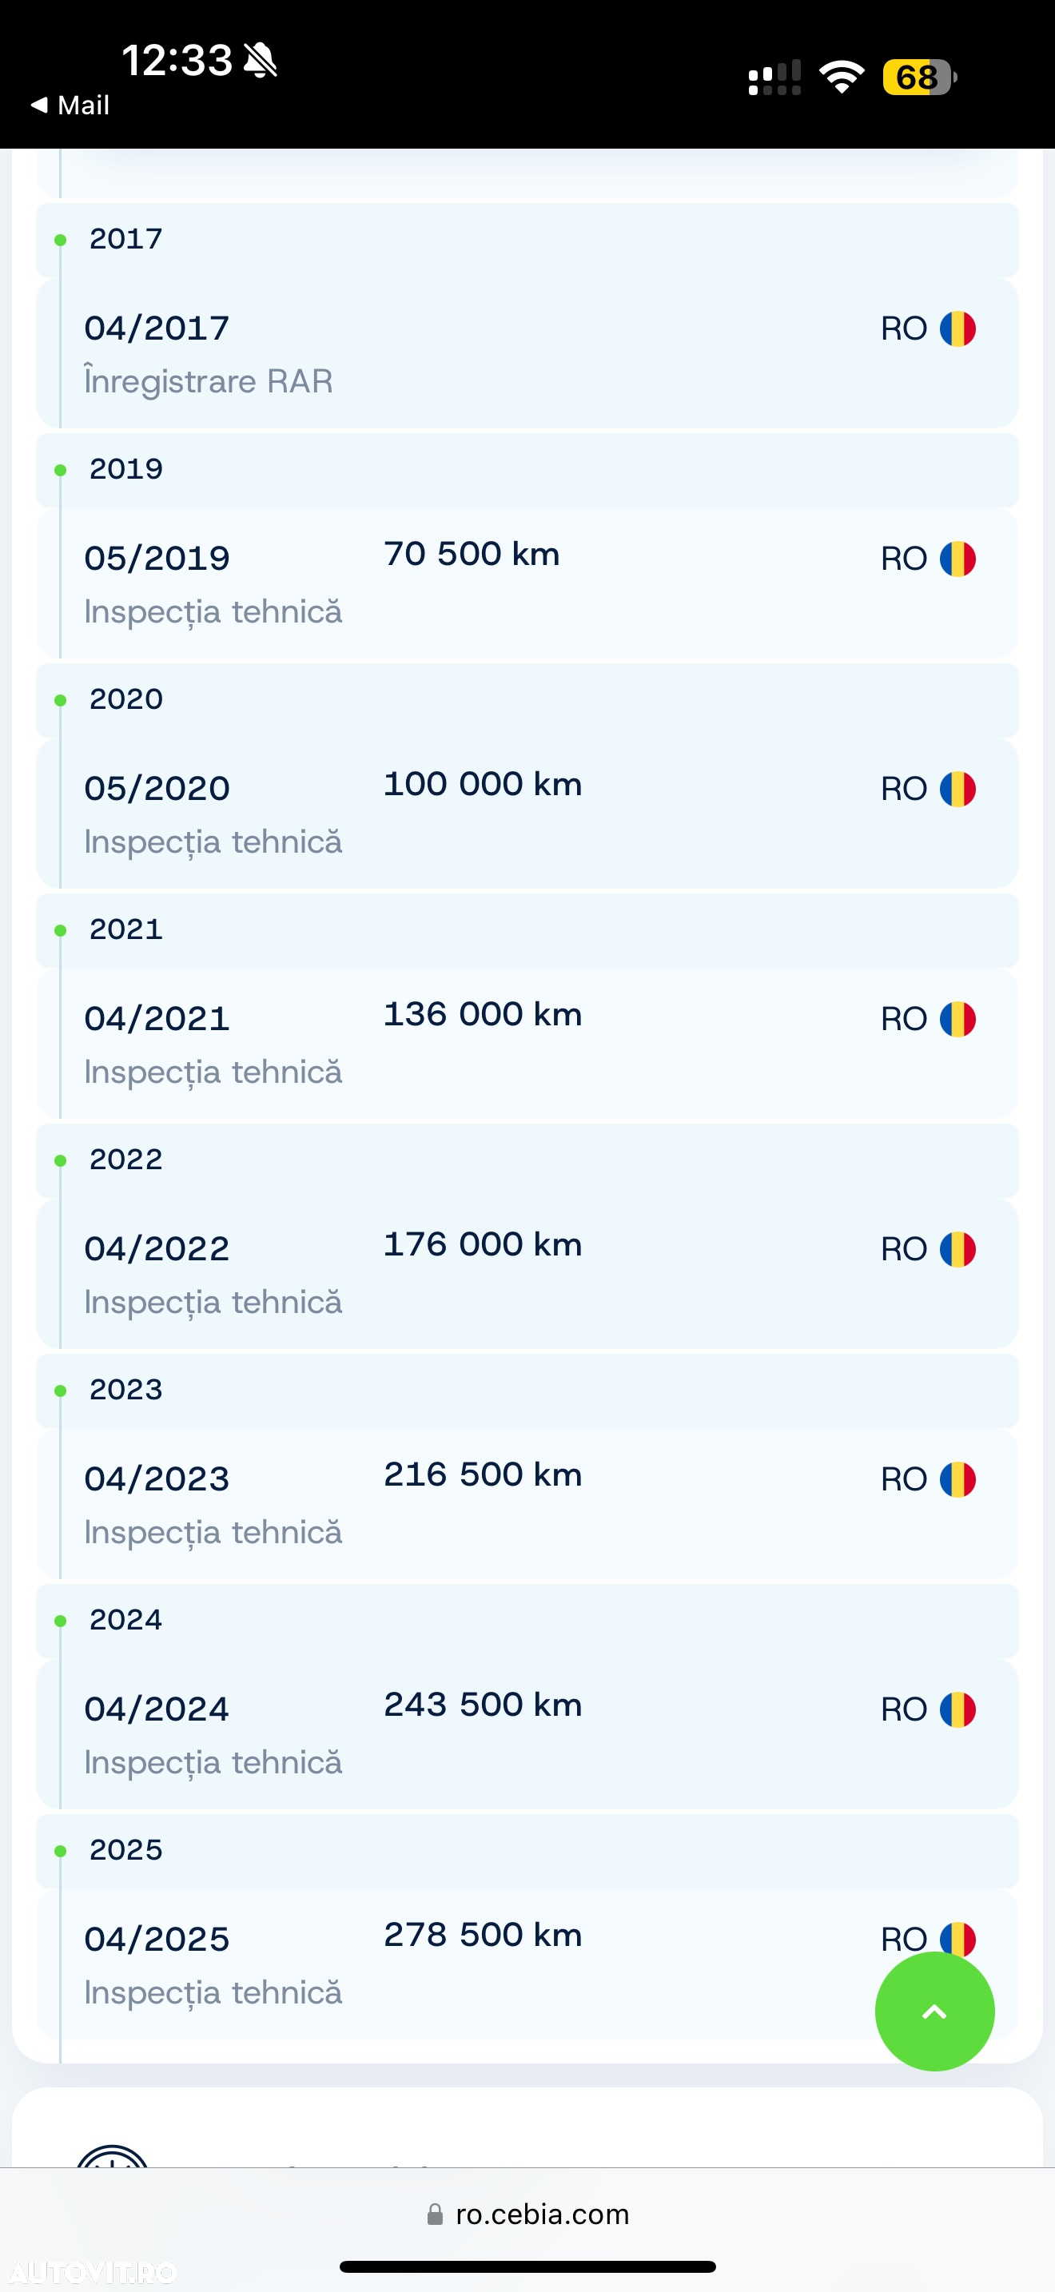Tap the Romanian flag icon on the 04/2022 entry
Image resolution: width=1055 pixels, height=2292 pixels.
point(958,1249)
